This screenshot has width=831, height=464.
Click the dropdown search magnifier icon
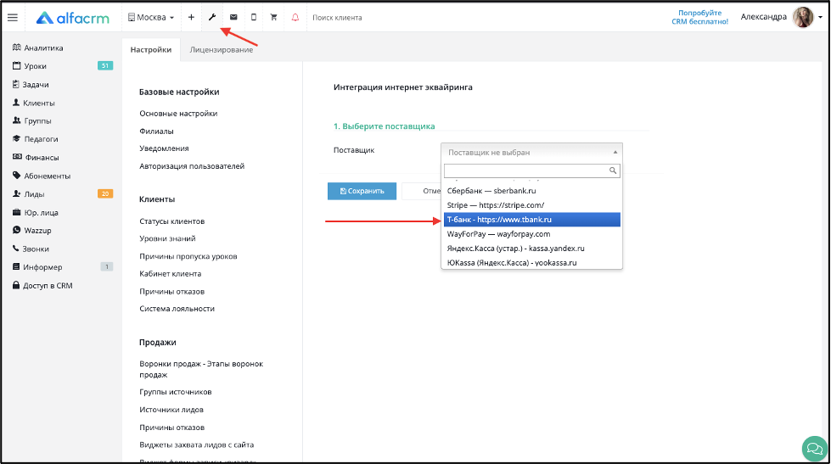coord(613,171)
